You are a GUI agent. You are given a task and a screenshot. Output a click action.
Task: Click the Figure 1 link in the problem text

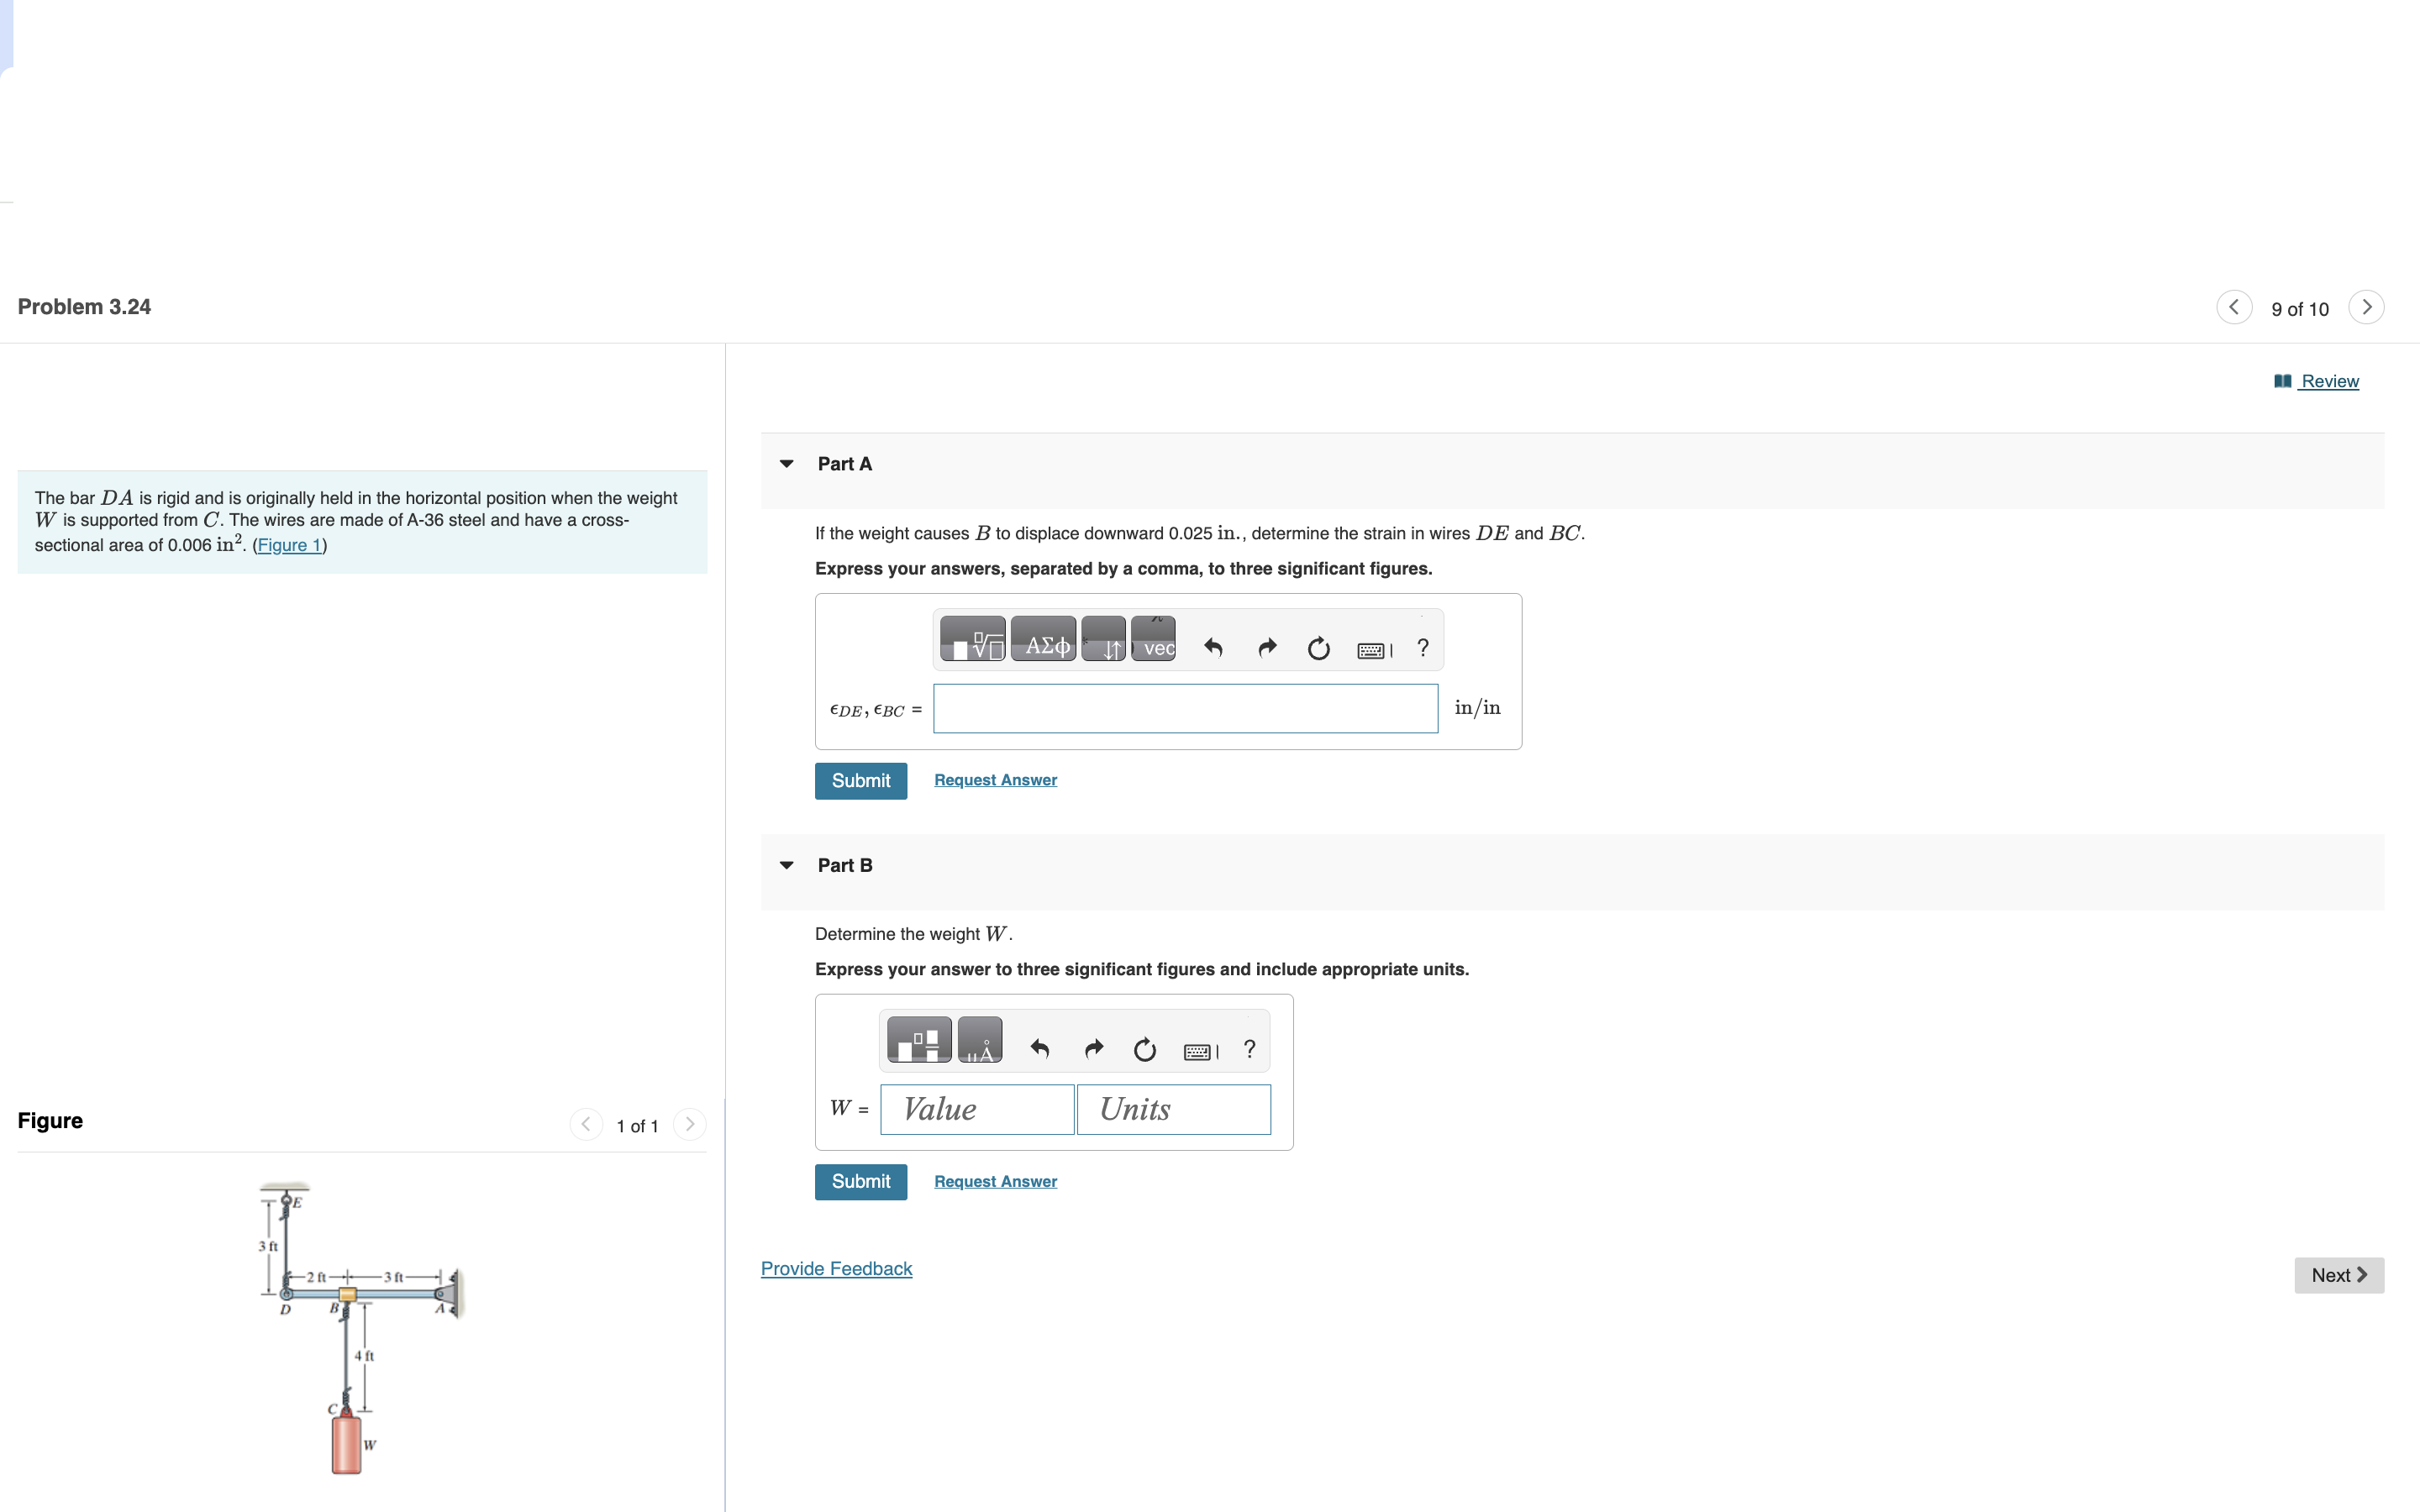pyautogui.click(x=289, y=545)
